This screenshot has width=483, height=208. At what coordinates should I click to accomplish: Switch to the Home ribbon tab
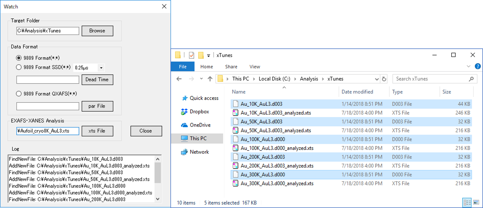point(206,67)
